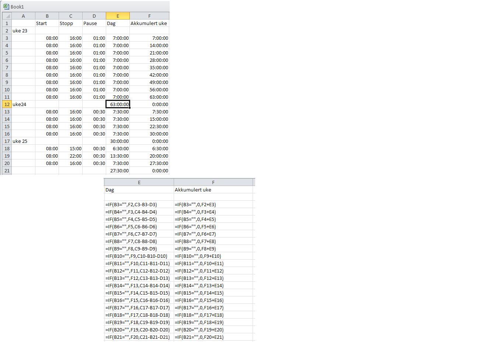The width and height of the screenshot is (493, 348).
Task: Select column A header
Action: click(23, 16)
